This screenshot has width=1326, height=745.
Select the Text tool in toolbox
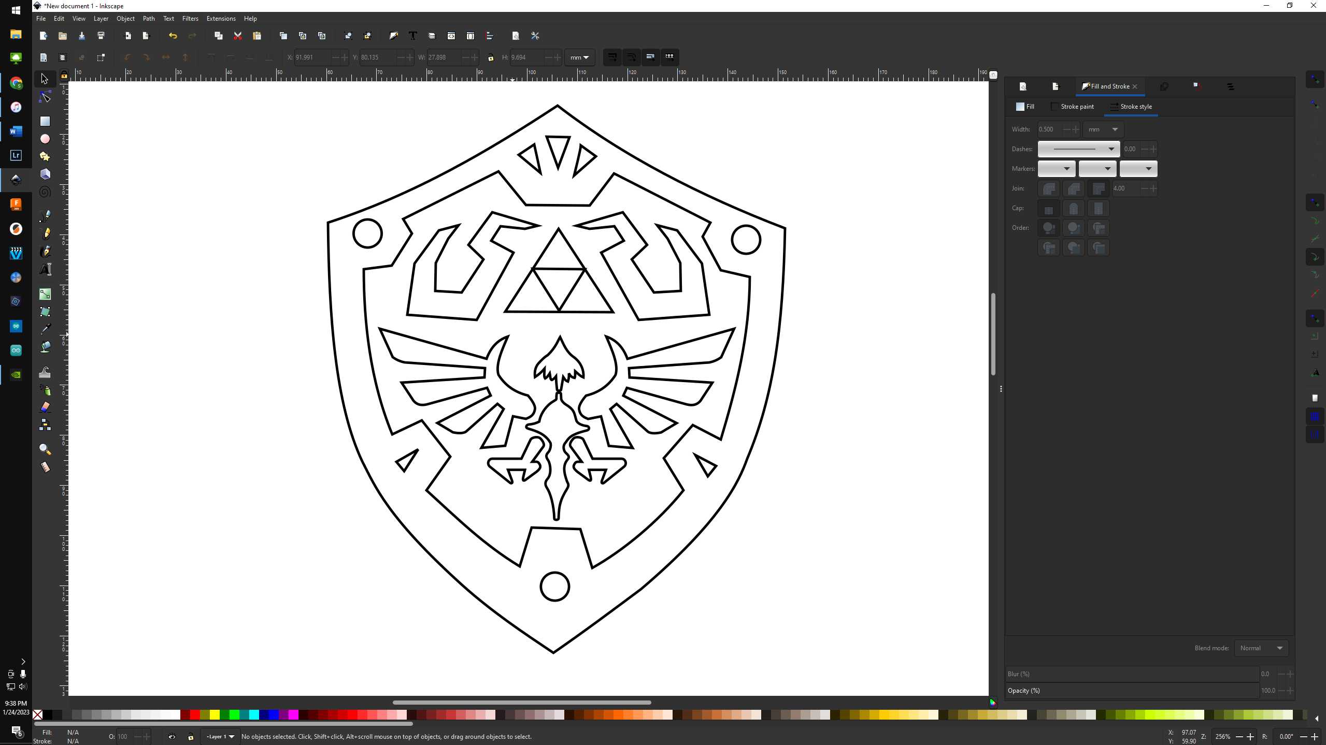tap(45, 269)
